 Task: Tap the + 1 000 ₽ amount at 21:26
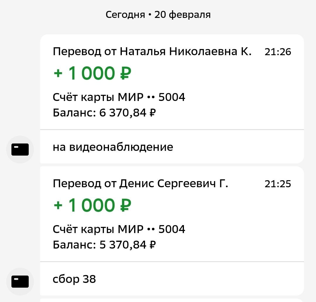point(92,73)
